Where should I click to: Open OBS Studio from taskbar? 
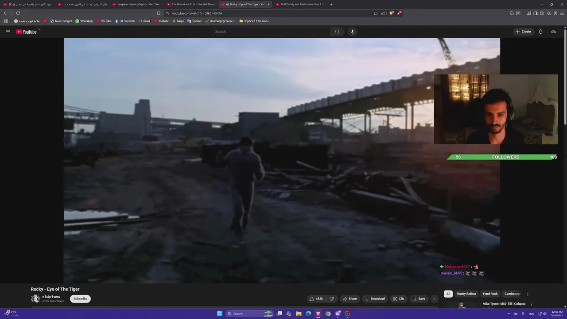coord(348,314)
